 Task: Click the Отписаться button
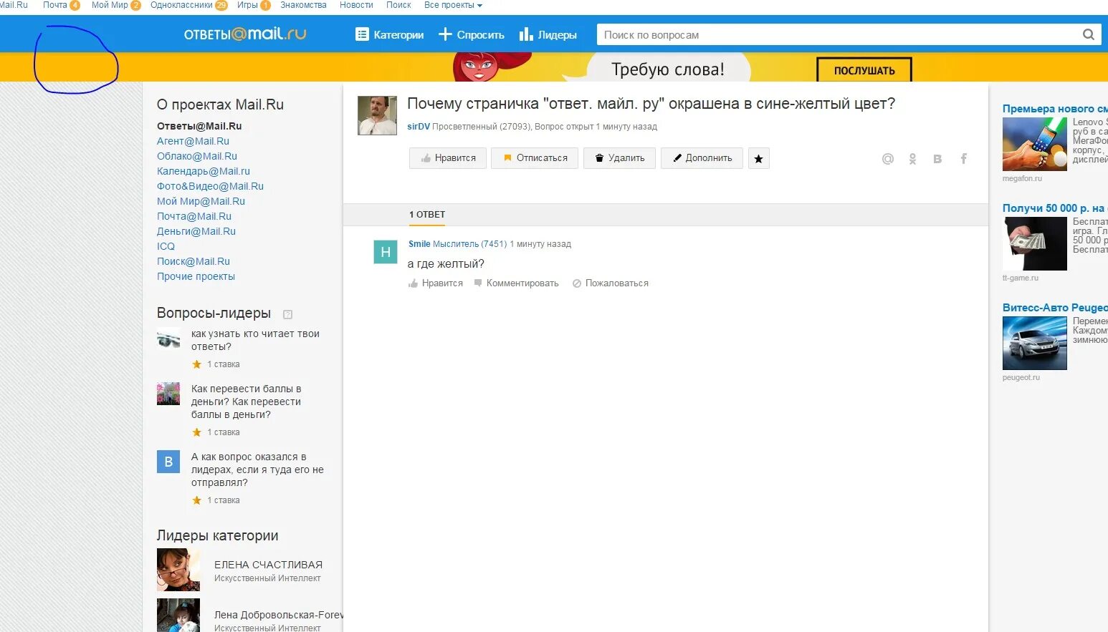click(535, 158)
